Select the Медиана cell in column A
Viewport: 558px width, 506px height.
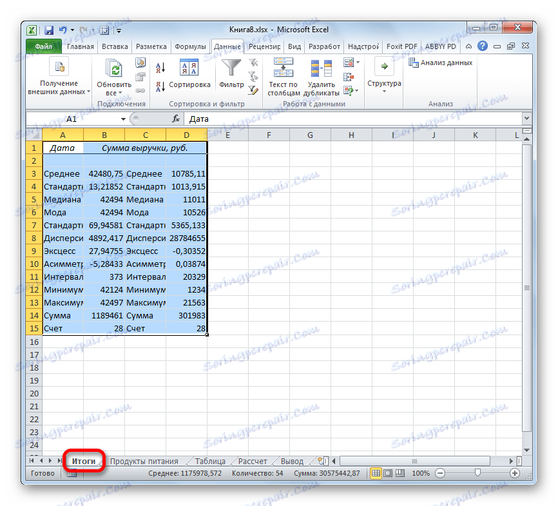[x=63, y=199]
